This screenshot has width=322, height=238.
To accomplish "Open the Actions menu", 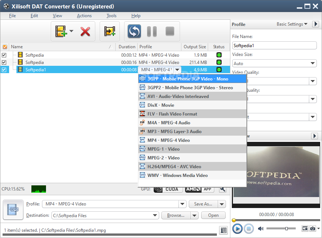I will tap(84, 16).
